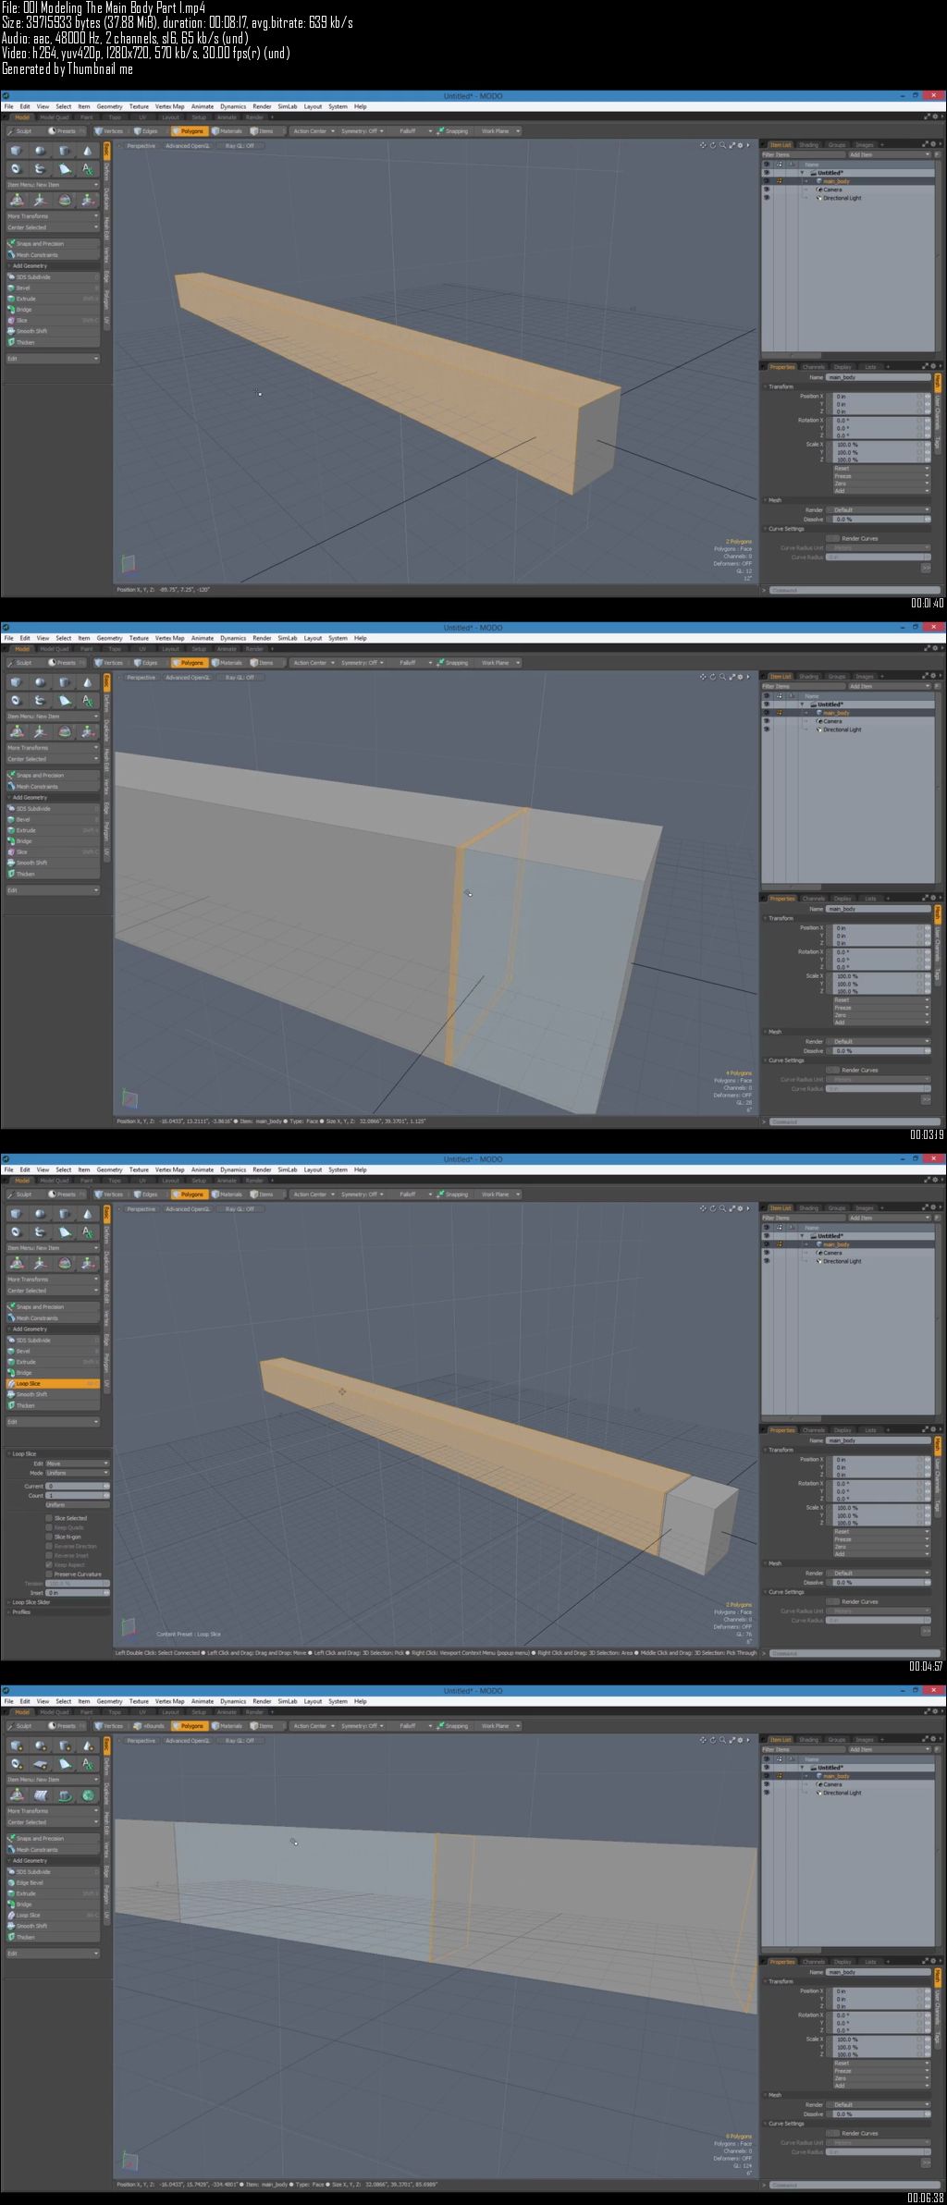Adjust Loop Slice Count slider field
The width and height of the screenshot is (947, 2205).
tap(78, 1495)
